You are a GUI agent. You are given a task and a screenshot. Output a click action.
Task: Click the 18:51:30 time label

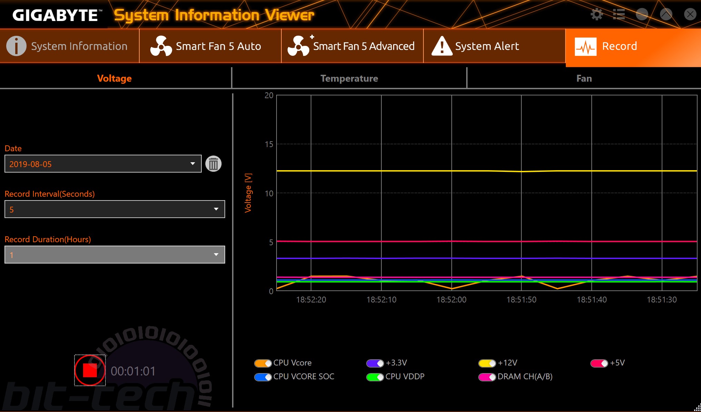662,300
